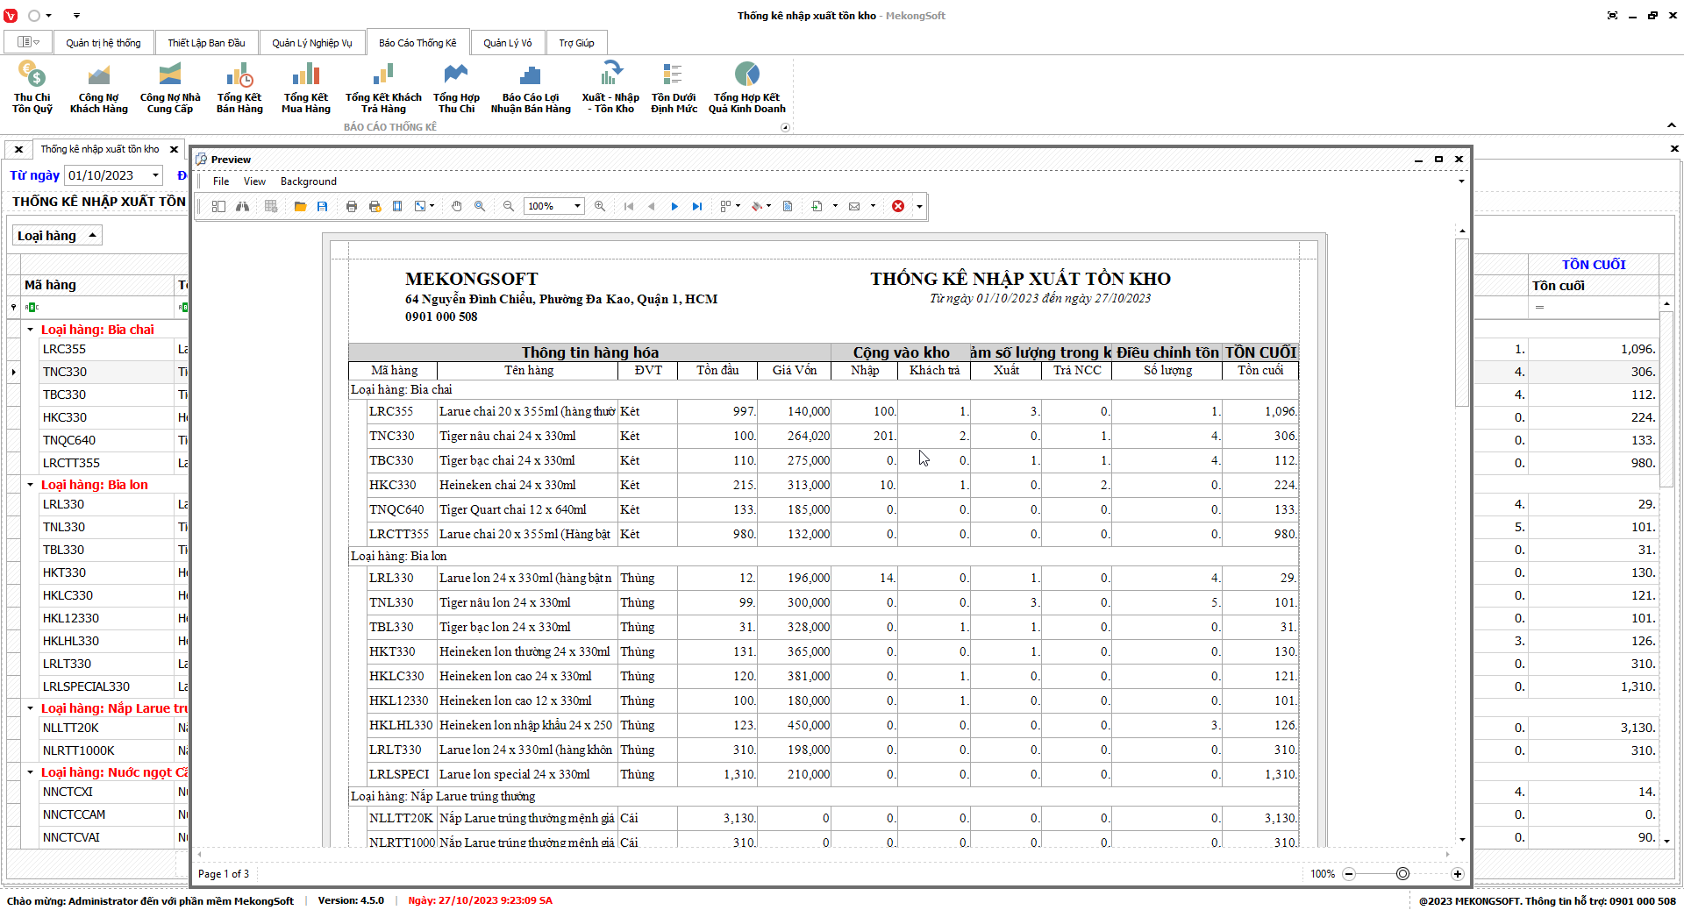
Task: Click the Zoom Out magnifier icon
Action: tap(508, 206)
